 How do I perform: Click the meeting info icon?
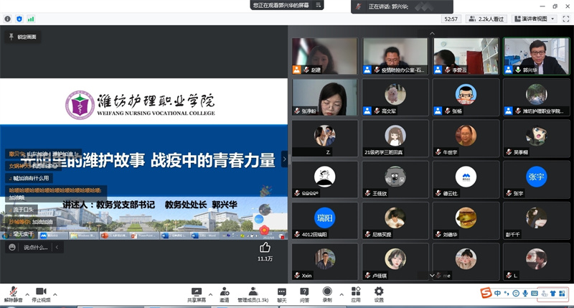pyautogui.click(x=8, y=19)
